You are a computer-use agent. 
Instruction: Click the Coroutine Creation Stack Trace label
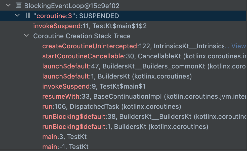click(x=82, y=36)
